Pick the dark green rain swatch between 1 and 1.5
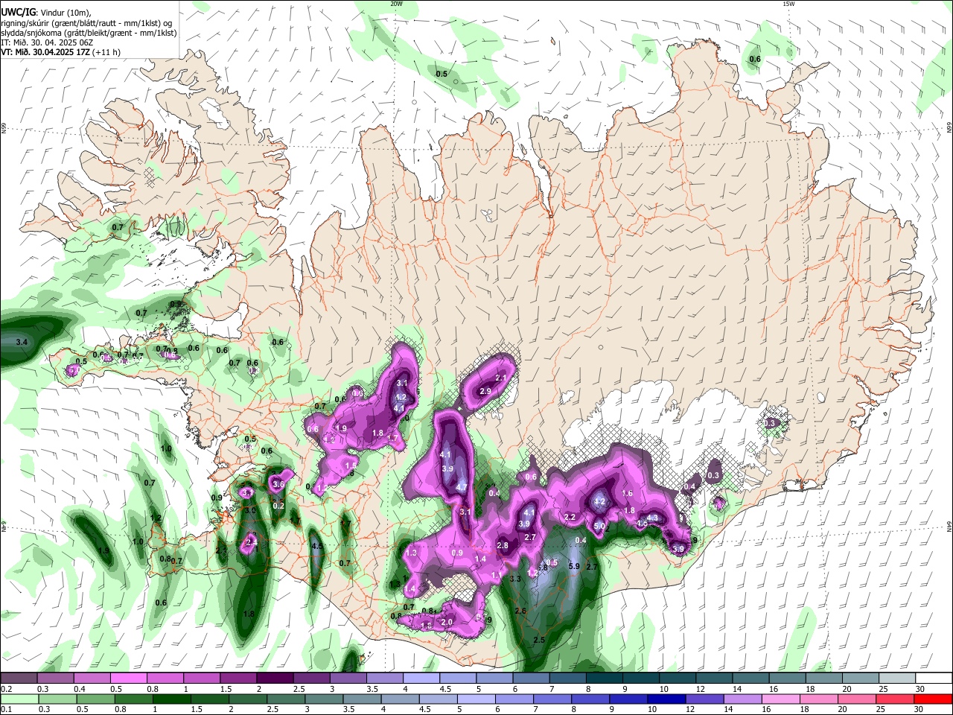This screenshot has width=953, height=715. point(173,699)
